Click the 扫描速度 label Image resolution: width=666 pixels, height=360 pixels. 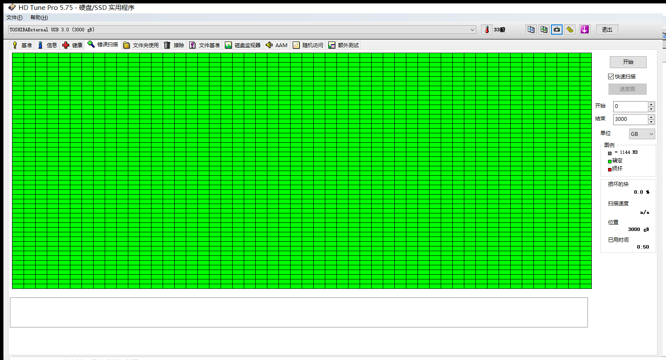(x=618, y=203)
